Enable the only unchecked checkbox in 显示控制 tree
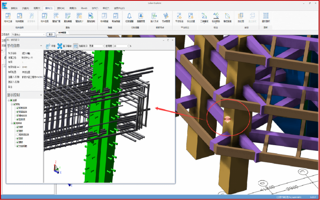Viewport: 320px width, 200px height. [x=18, y=135]
